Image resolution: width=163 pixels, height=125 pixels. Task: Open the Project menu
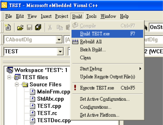pos(62,16)
